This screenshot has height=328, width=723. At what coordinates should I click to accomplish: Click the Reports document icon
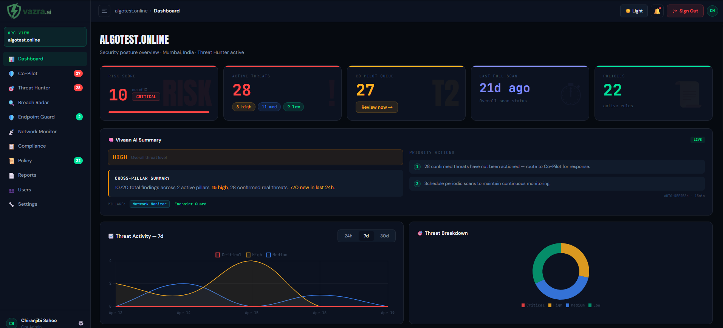click(x=11, y=176)
